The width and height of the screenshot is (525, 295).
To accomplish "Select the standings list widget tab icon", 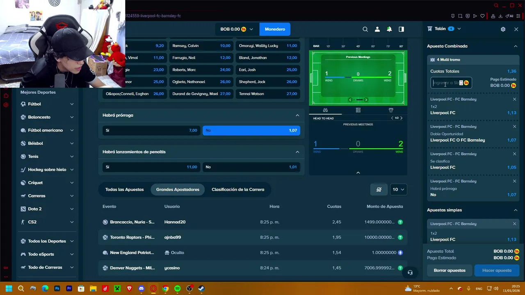I will click(358, 110).
